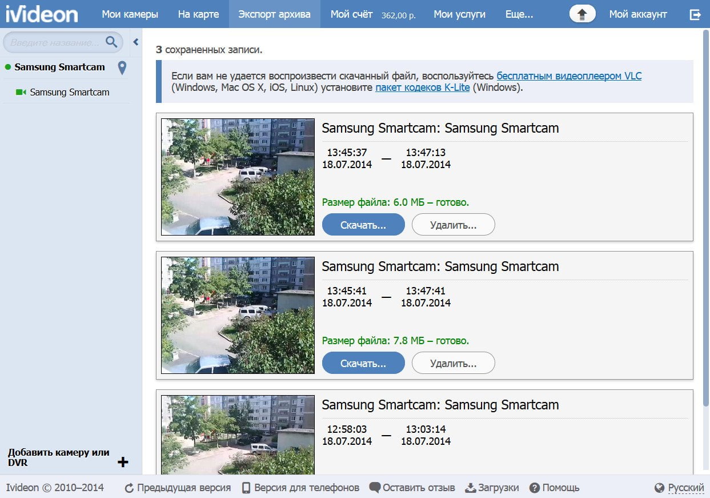This screenshot has height=498, width=710.
Task: Collapse the sidebar with the chevron arrow
Action: point(136,42)
